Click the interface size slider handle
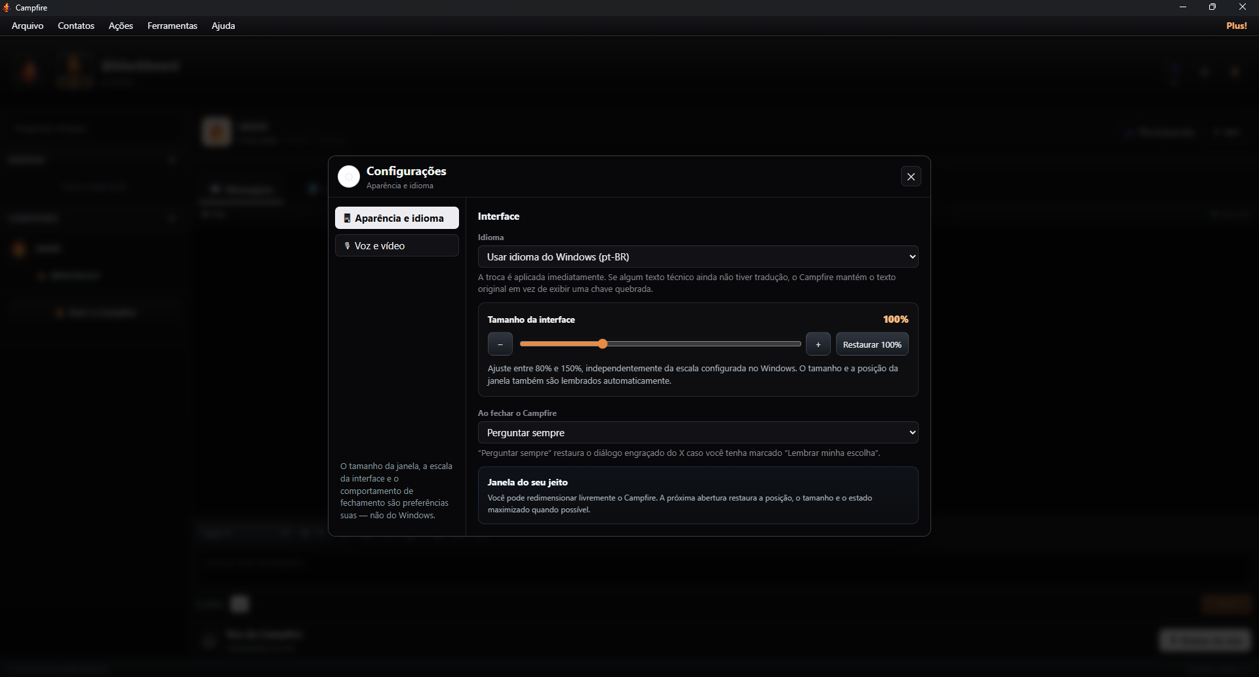Viewport: 1259px width, 677px height. coord(603,344)
